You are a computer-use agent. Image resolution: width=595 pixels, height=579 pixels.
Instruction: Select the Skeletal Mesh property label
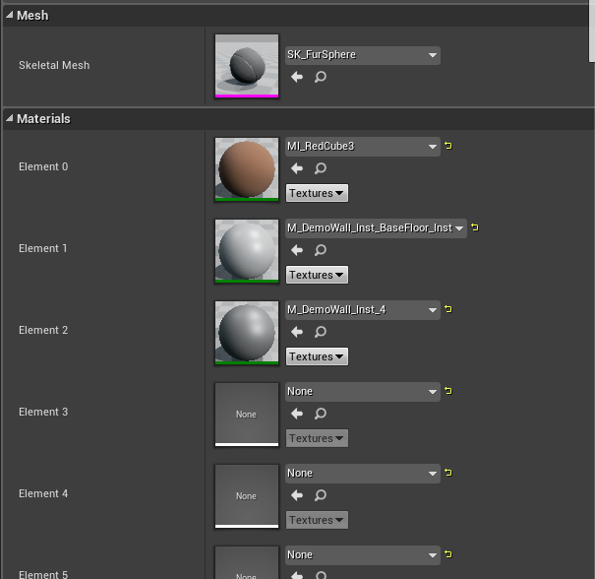[54, 65]
